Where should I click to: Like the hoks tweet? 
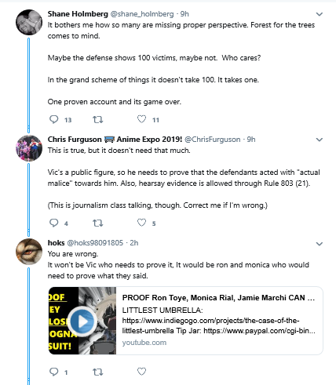point(141,372)
